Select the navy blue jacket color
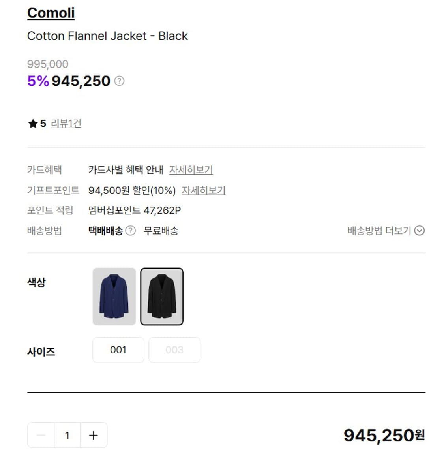This screenshot has height=464, width=444. [114, 297]
